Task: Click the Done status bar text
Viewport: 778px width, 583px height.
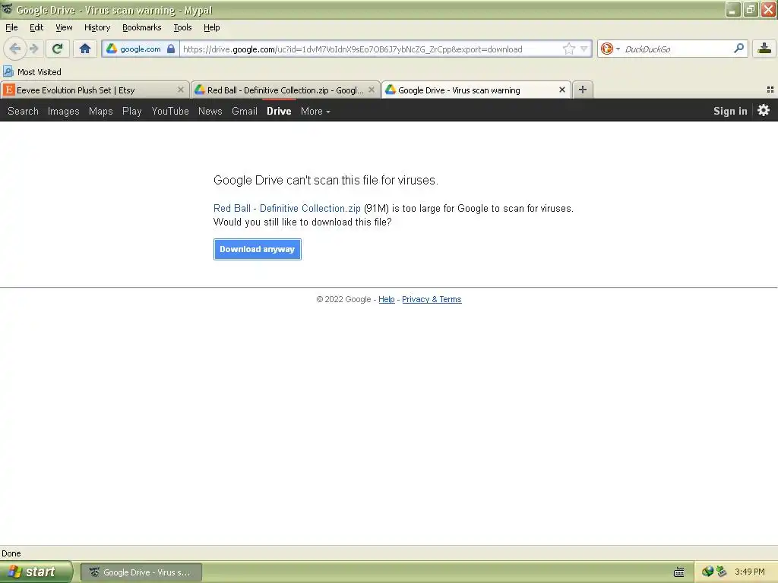Action: (11, 553)
